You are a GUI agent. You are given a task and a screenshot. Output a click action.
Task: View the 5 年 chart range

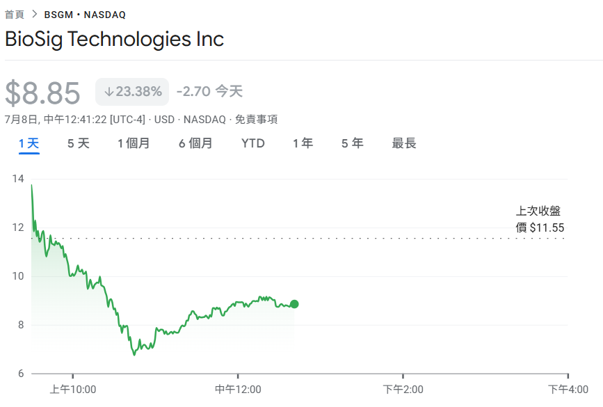(x=352, y=143)
